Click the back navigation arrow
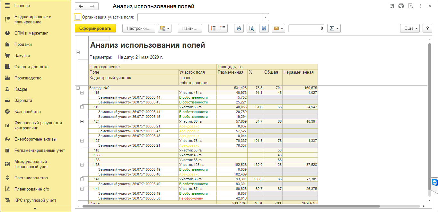 pos(81,6)
